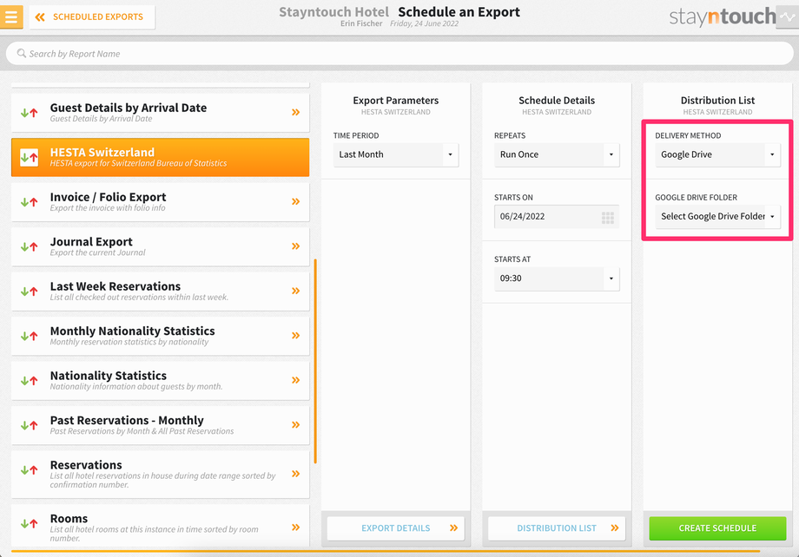Click the report list vertical scrollbar
Image resolution: width=799 pixels, height=557 pixels.
315,361
